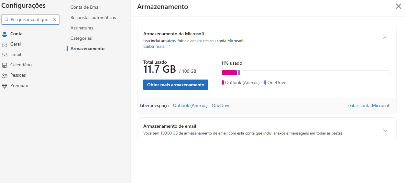
Task: Open the Categorias settings page
Action: tap(81, 38)
